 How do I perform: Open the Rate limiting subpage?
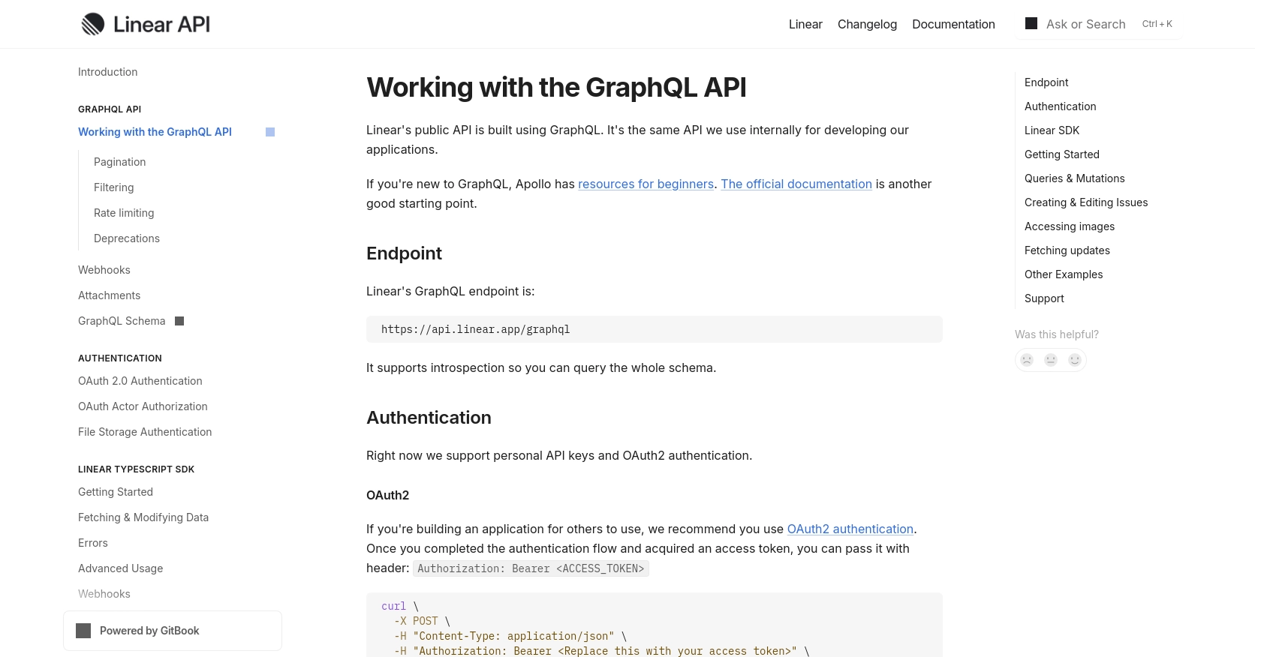[124, 213]
